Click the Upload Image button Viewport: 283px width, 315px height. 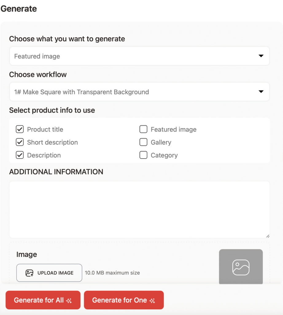coord(49,273)
